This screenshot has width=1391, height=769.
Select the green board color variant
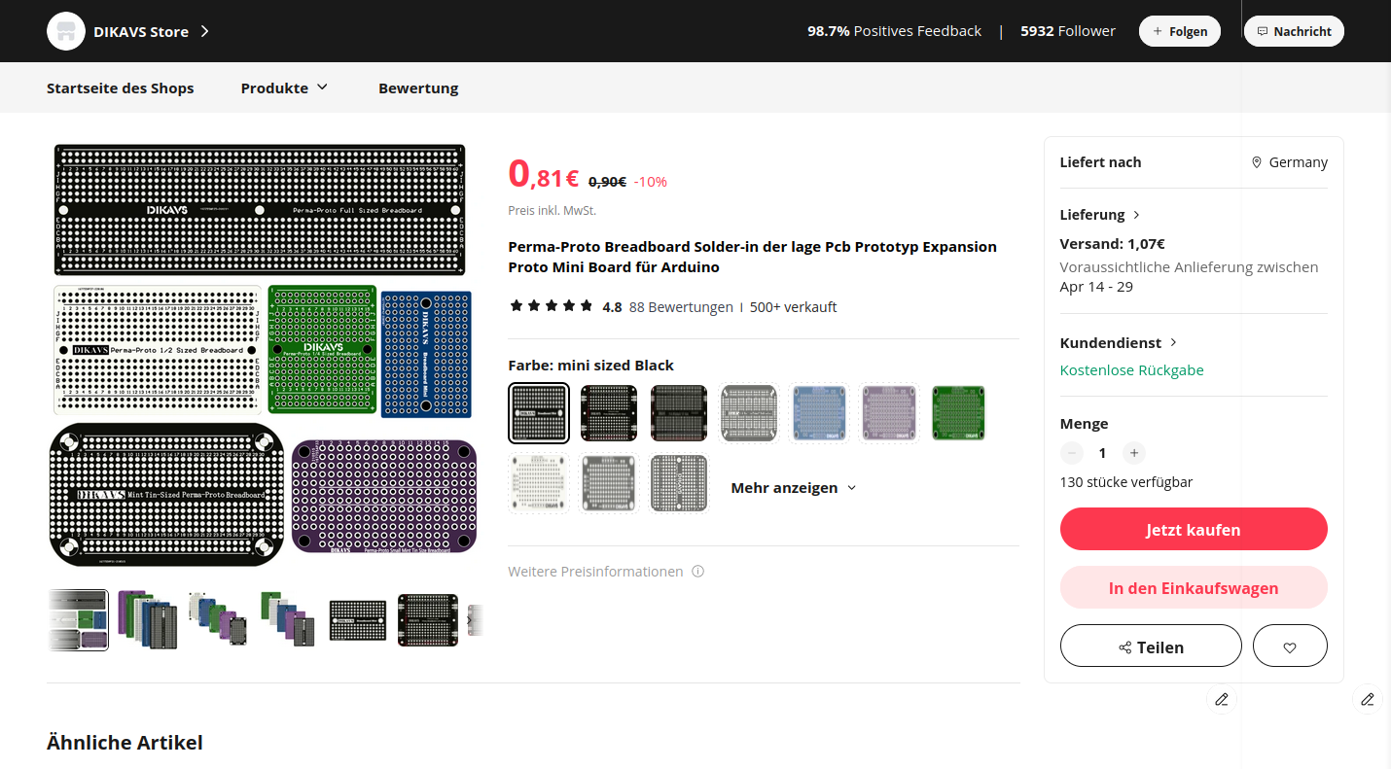point(958,412)
